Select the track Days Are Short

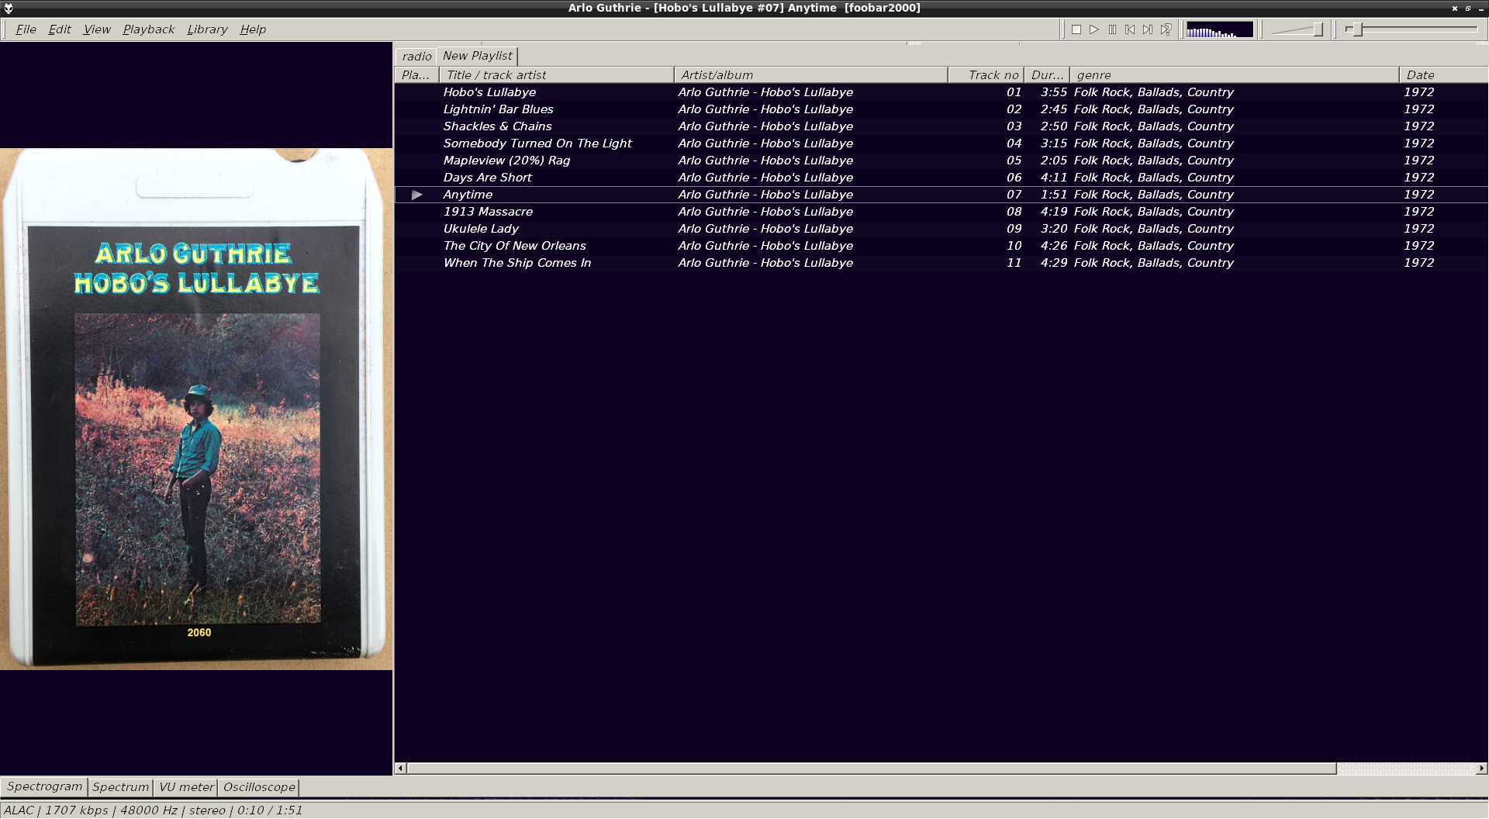click(941, 178)
